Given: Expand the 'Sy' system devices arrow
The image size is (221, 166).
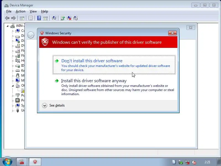Looking at the screenshot, I should pyautogui.click(x=13, y=106).
